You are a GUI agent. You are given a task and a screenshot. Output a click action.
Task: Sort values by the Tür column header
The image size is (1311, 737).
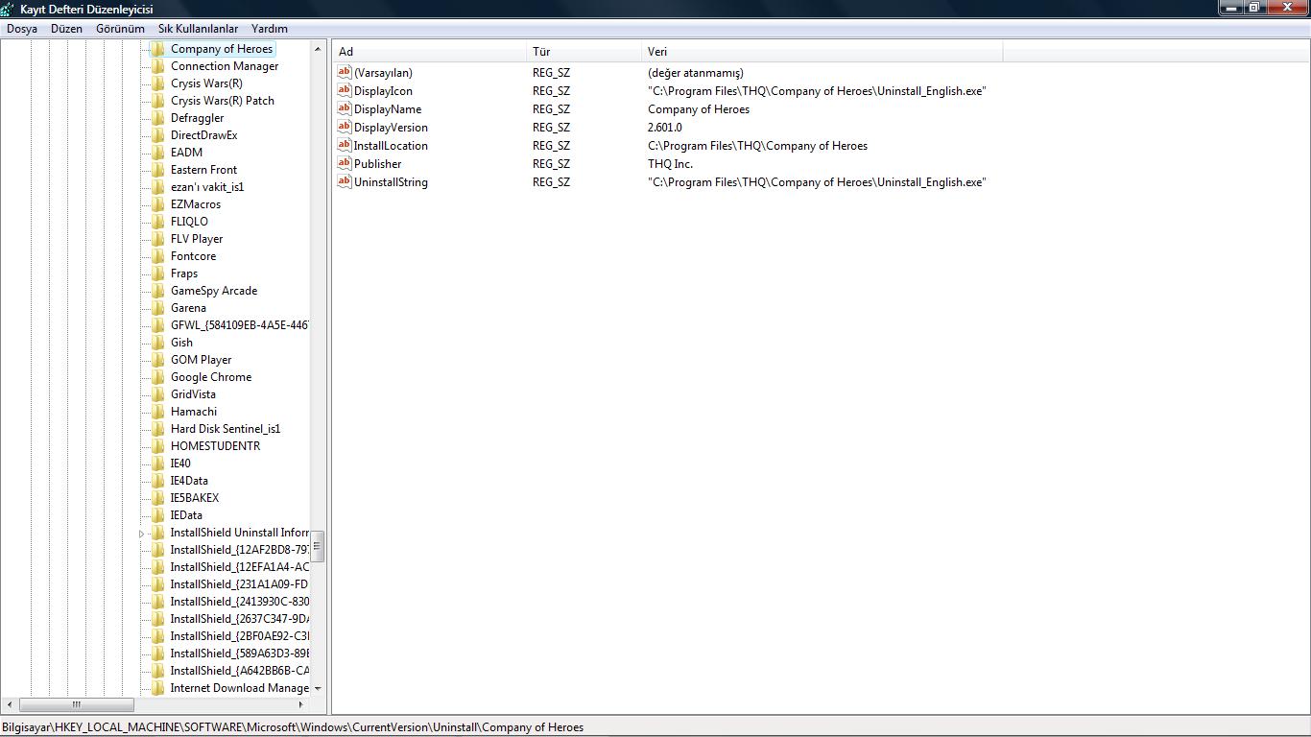[x=585, y=52]
